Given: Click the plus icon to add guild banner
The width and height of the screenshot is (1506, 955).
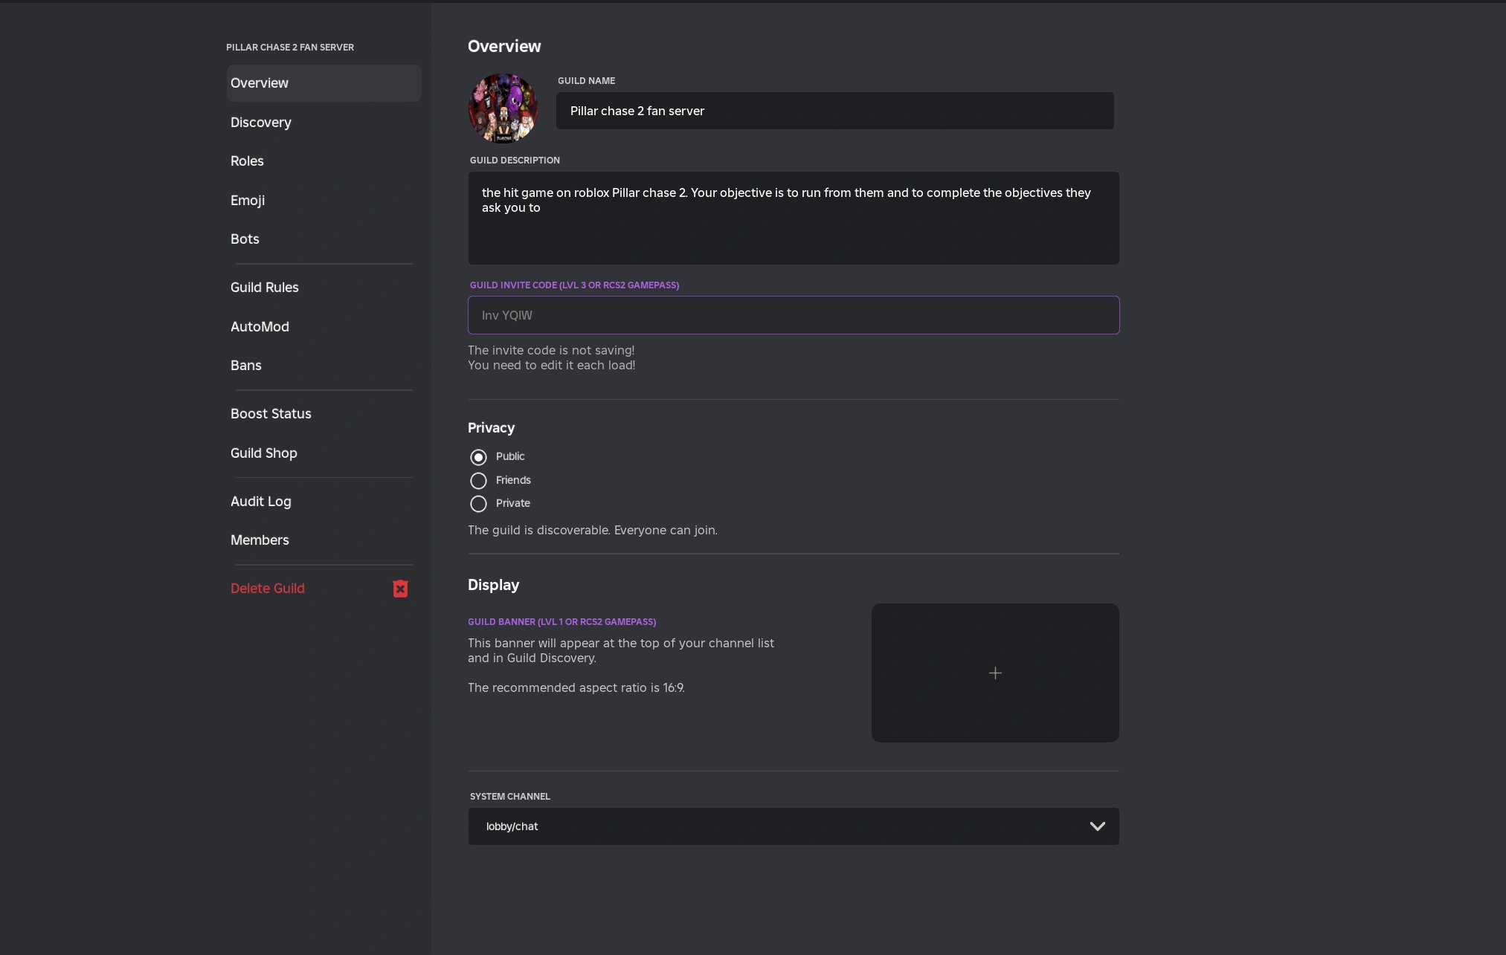Looking at the screenshot, I should 994,673.
